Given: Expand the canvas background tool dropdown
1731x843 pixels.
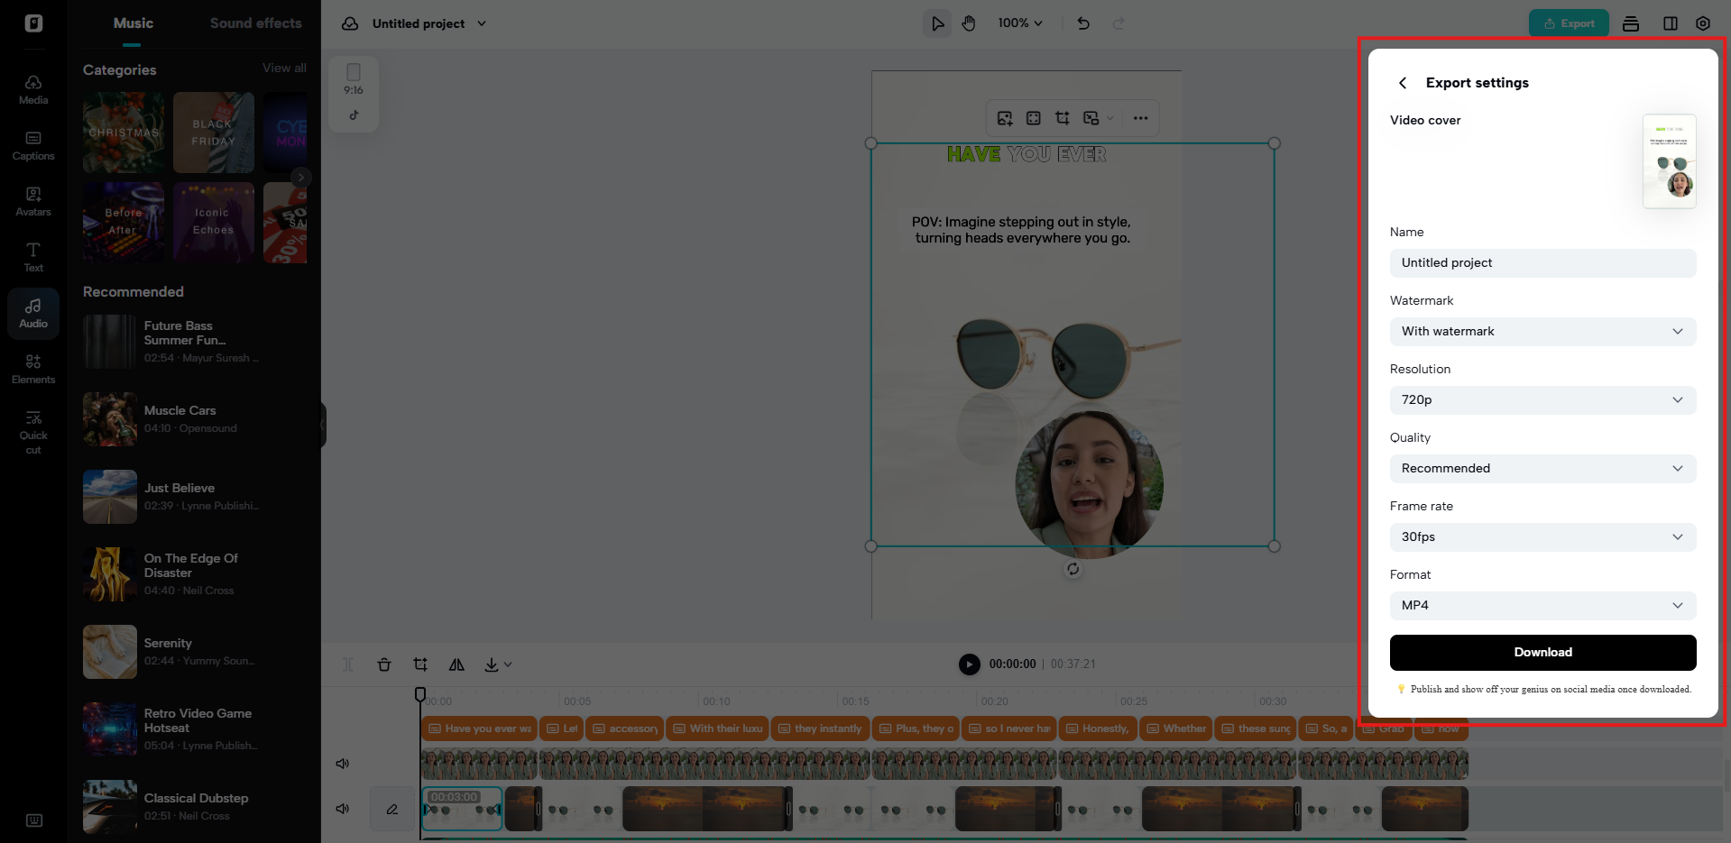Looking at the screenshot, I should point(1110,118).
